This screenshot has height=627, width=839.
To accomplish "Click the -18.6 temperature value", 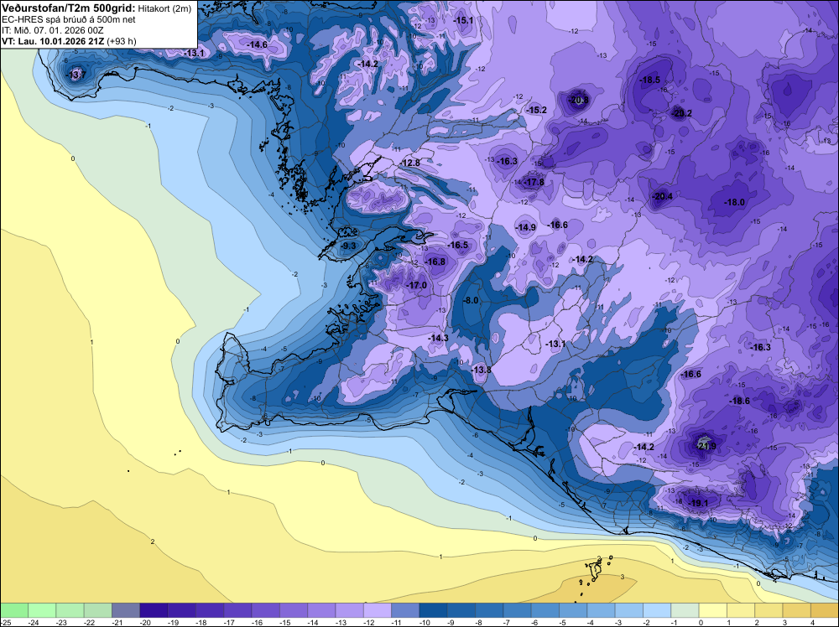I will pos(739,401).
